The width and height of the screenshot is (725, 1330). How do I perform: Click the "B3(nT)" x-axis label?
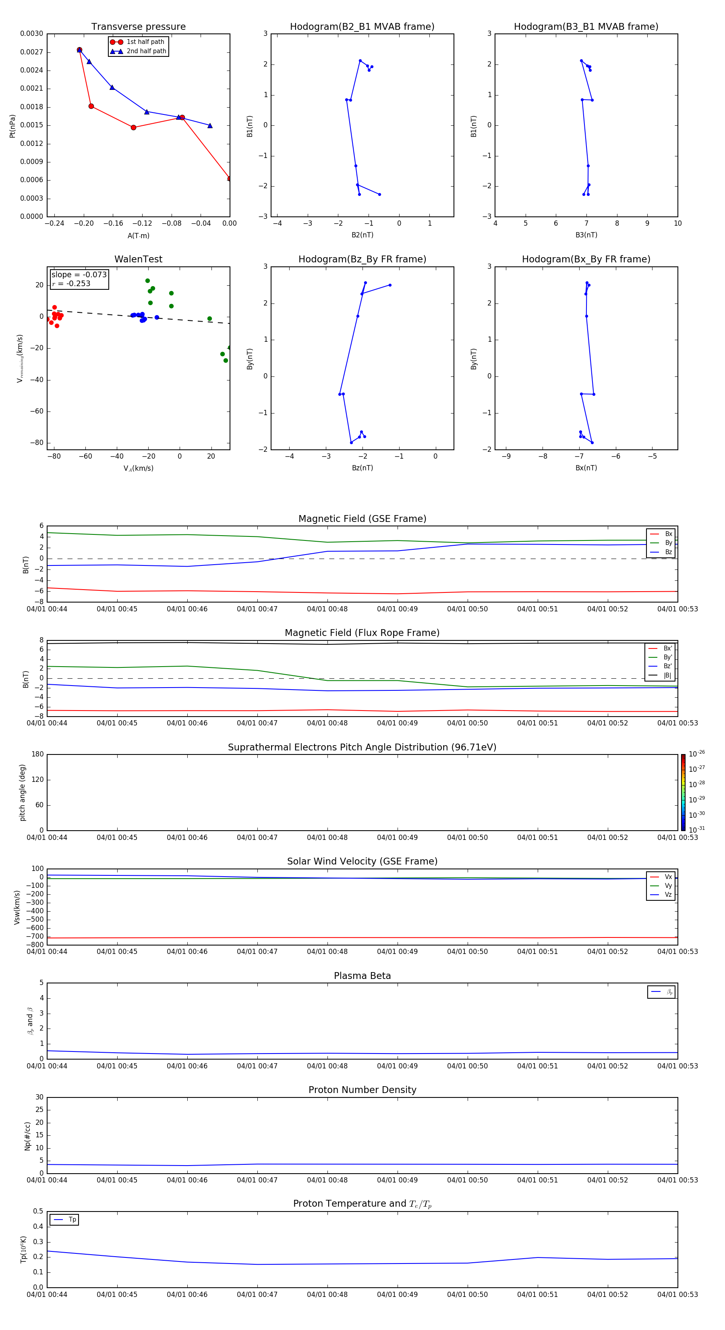tap(586, 235)
